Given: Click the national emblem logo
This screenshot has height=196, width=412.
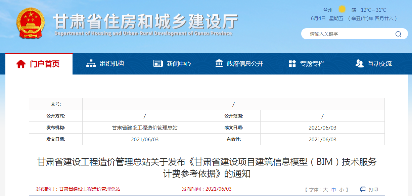Looking at the screenshot, I should 31,23.
